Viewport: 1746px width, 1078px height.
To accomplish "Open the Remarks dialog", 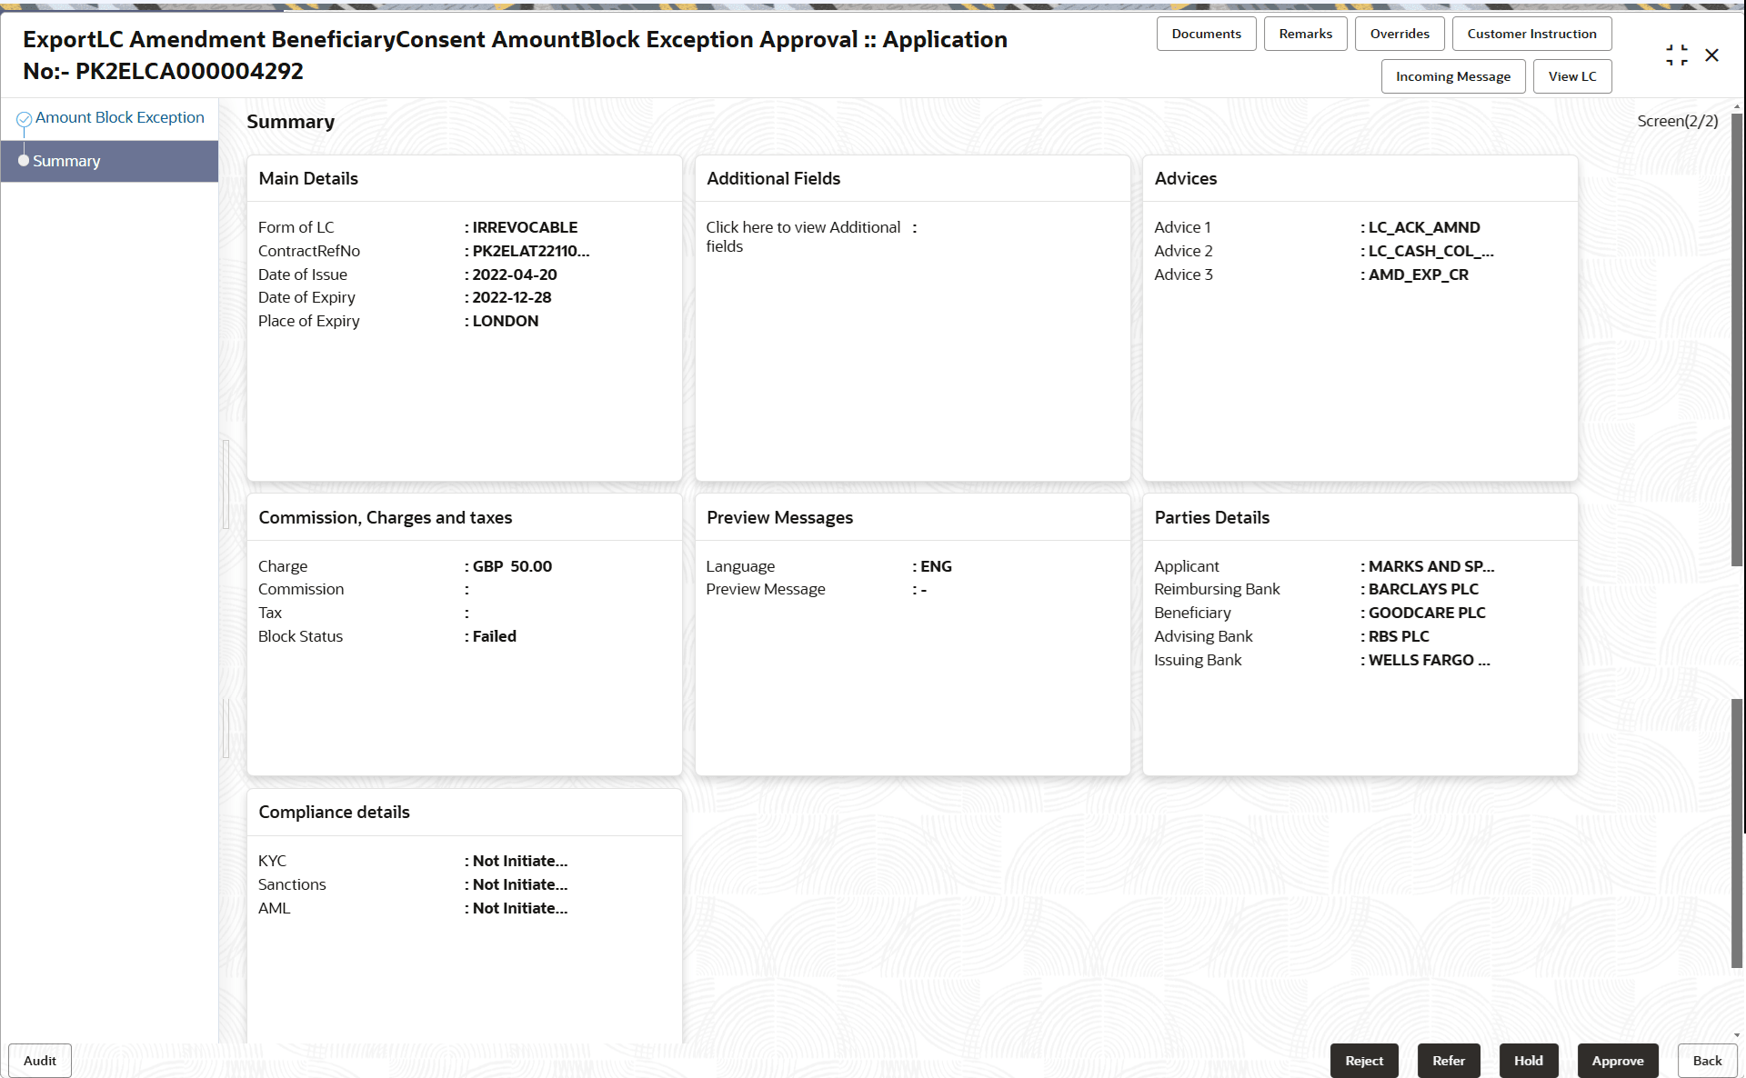I will [1305, 33].
